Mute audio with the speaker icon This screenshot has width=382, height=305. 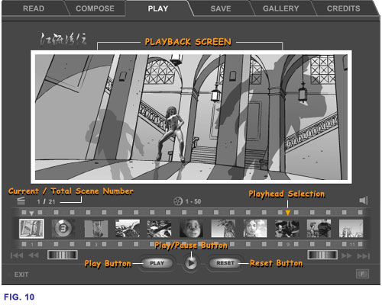click(x=364, y=201)
